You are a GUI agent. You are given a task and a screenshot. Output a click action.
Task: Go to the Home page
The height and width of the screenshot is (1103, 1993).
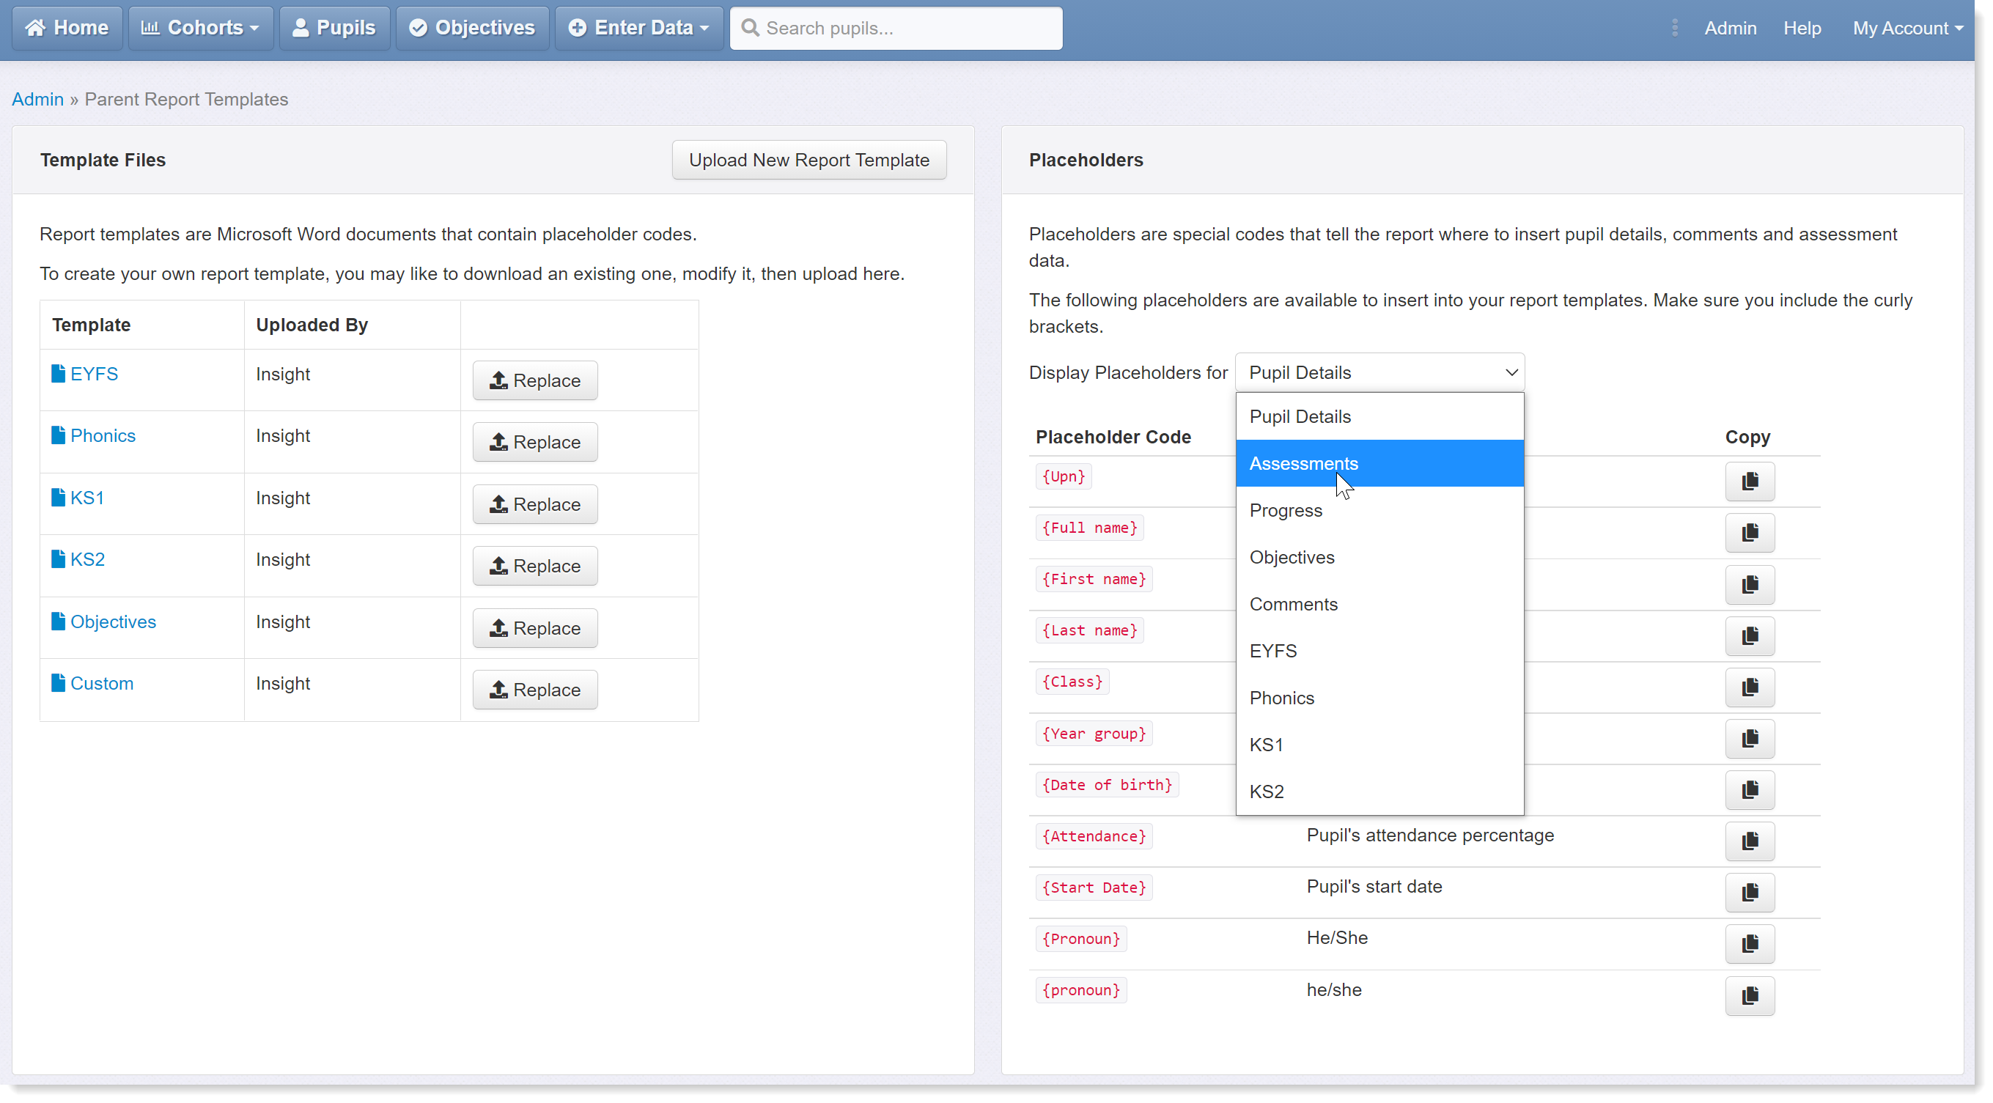[67, 28]
